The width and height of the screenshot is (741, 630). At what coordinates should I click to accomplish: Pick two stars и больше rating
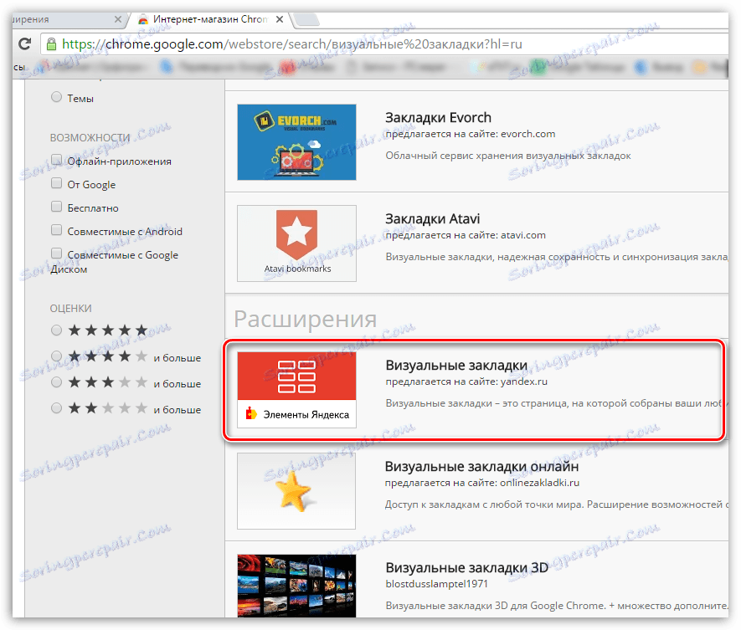point(56,408)
